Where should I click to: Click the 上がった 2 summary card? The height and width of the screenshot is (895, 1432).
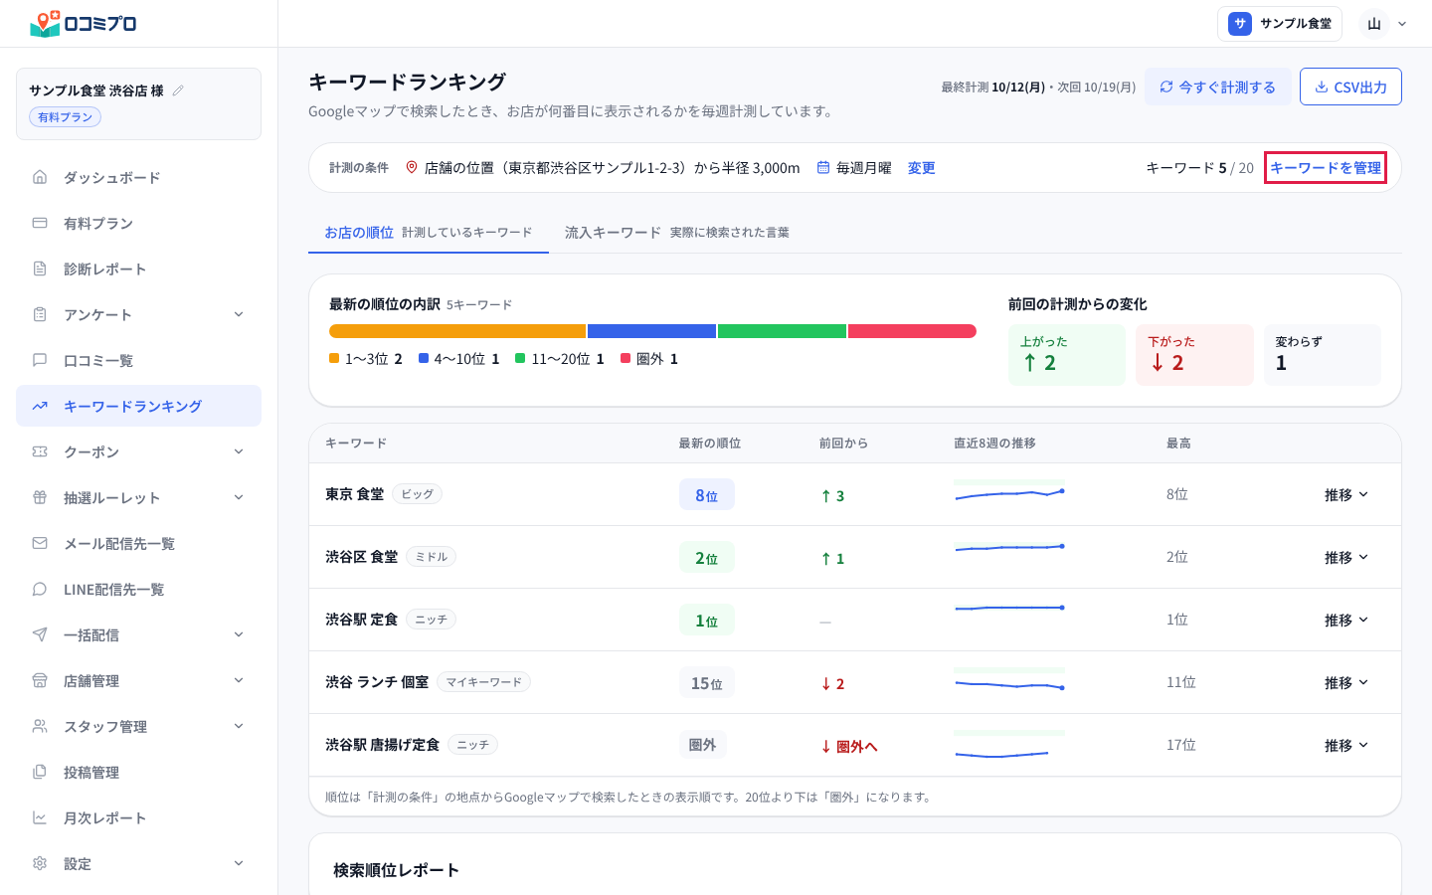click(x=1067, y=355)
